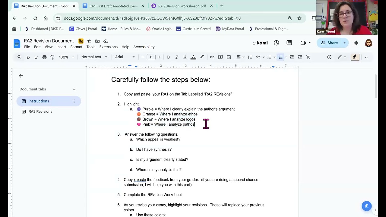
Task: Open the zoom level dropdown
Action: 66,57
